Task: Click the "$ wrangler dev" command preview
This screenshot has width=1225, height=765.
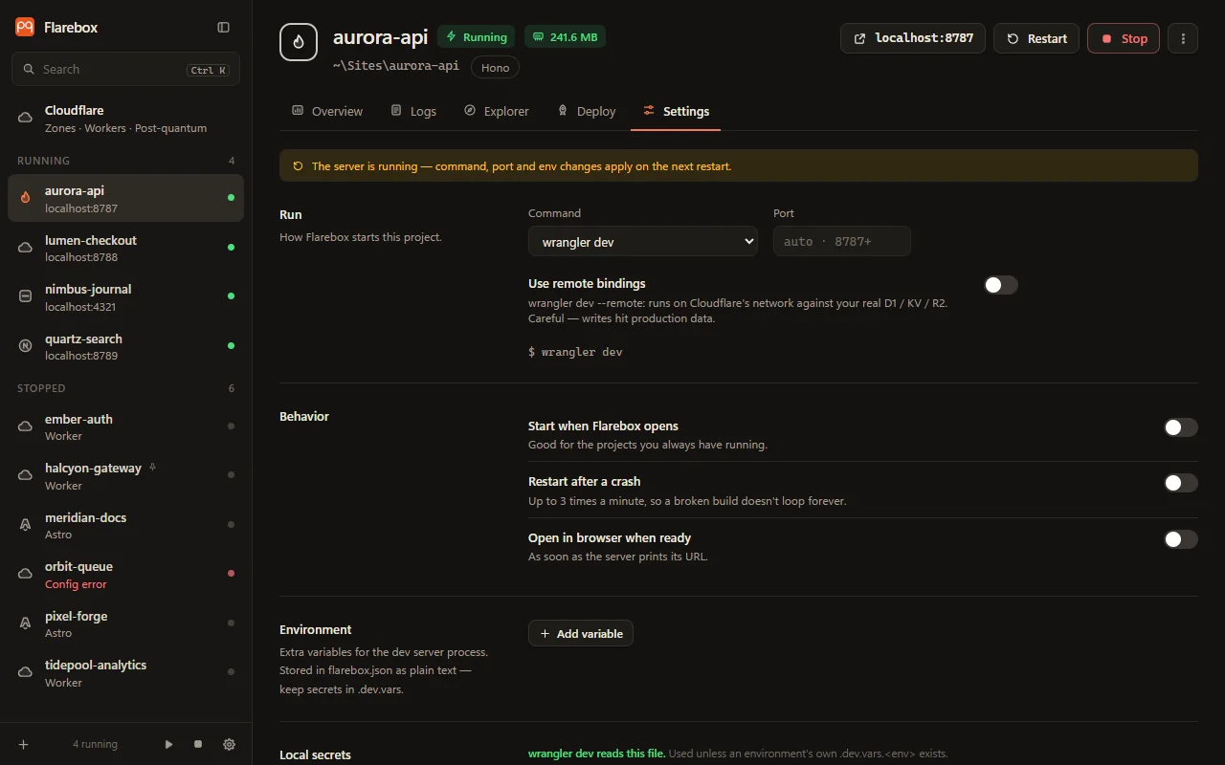Action: 575,352
